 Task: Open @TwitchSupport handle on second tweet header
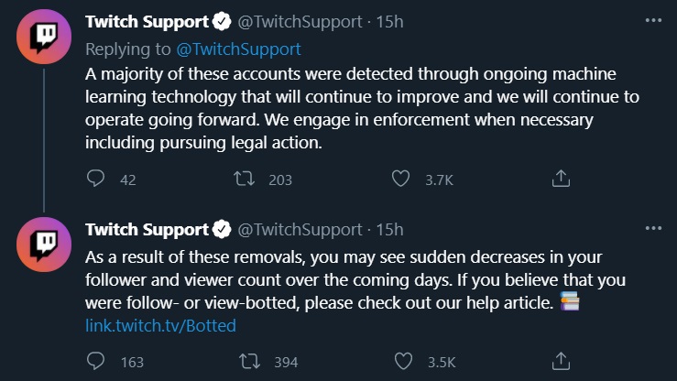300,230
